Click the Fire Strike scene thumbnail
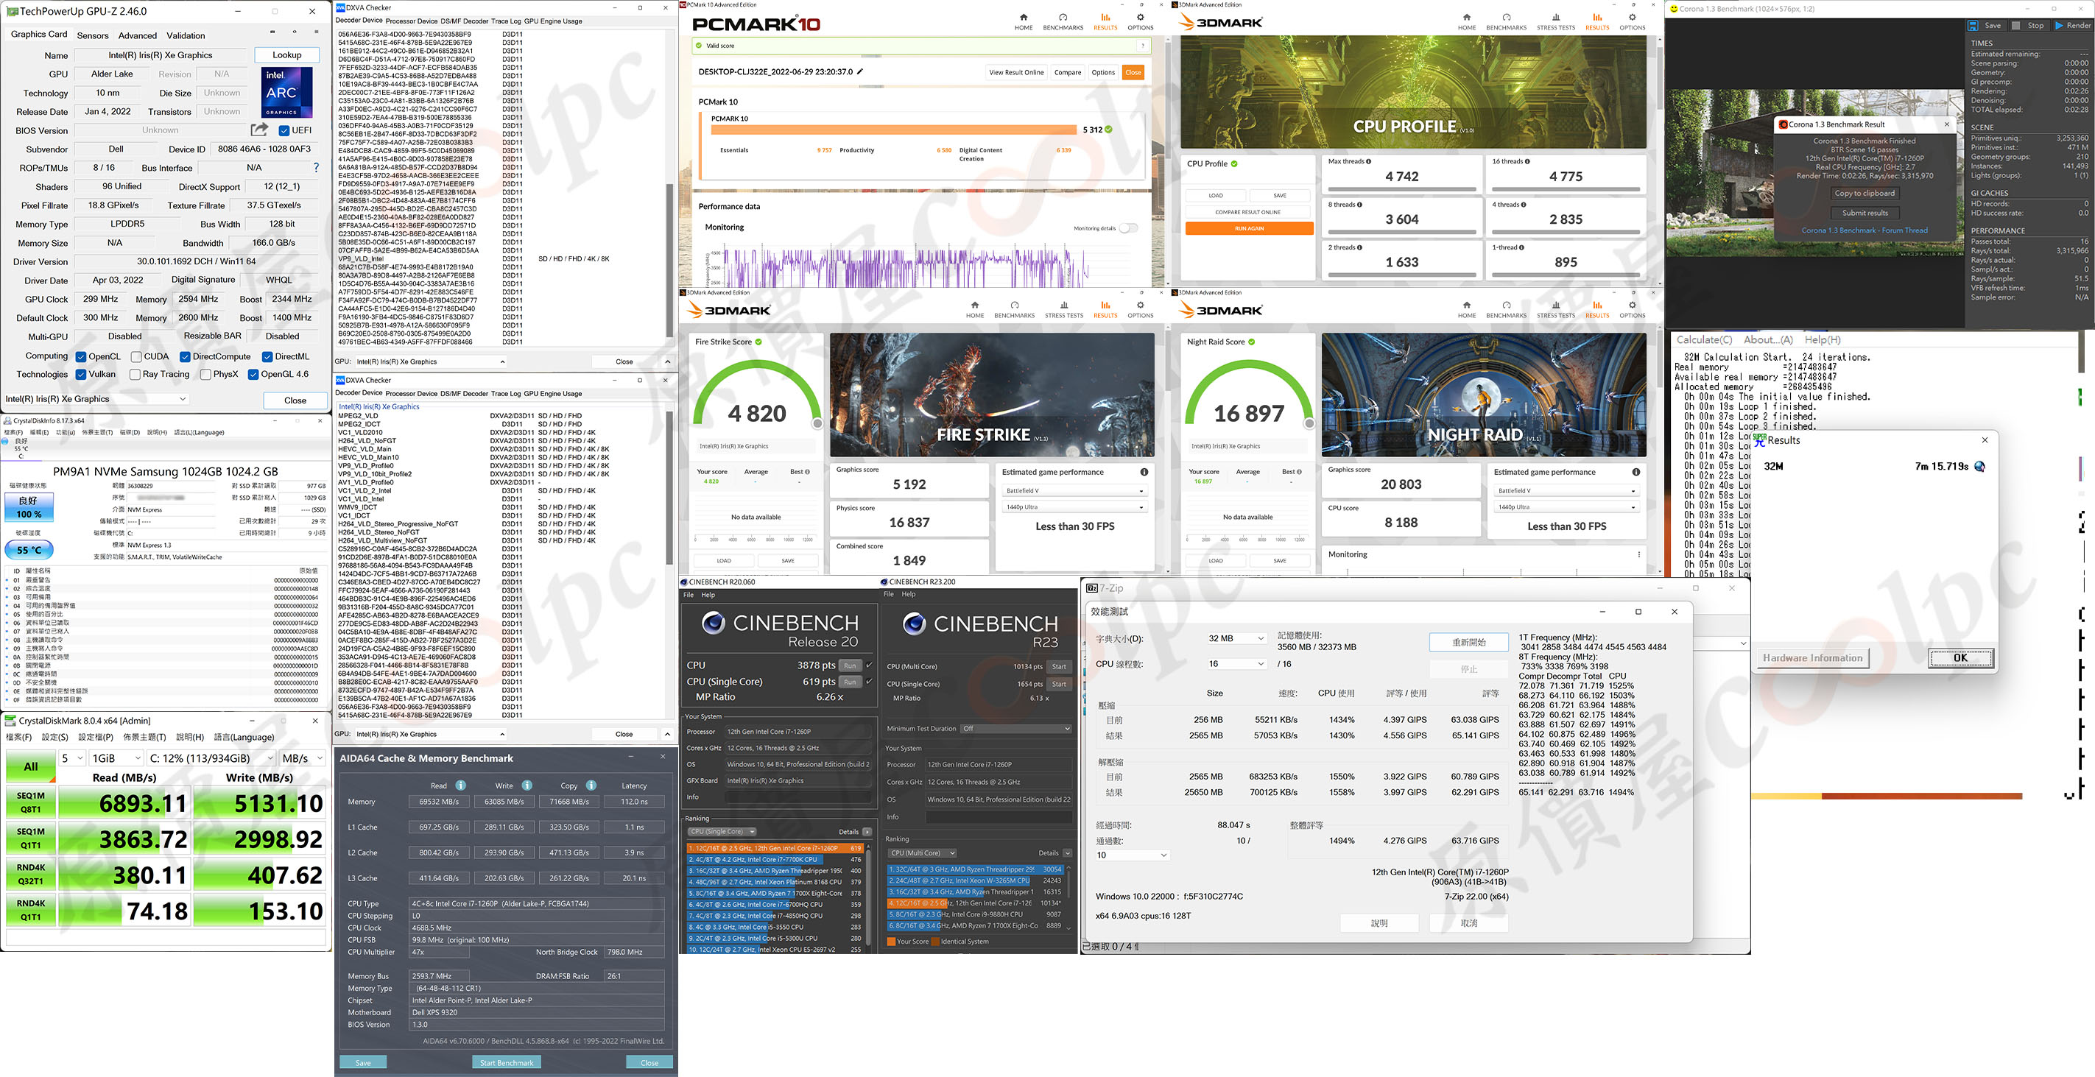Screen dimensions: 2095x1077 click(x=991, y=395)
